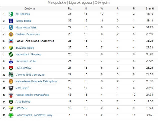
Task: Click the Garbarz Zembrzyce crest icon
Action: (11, 34)
